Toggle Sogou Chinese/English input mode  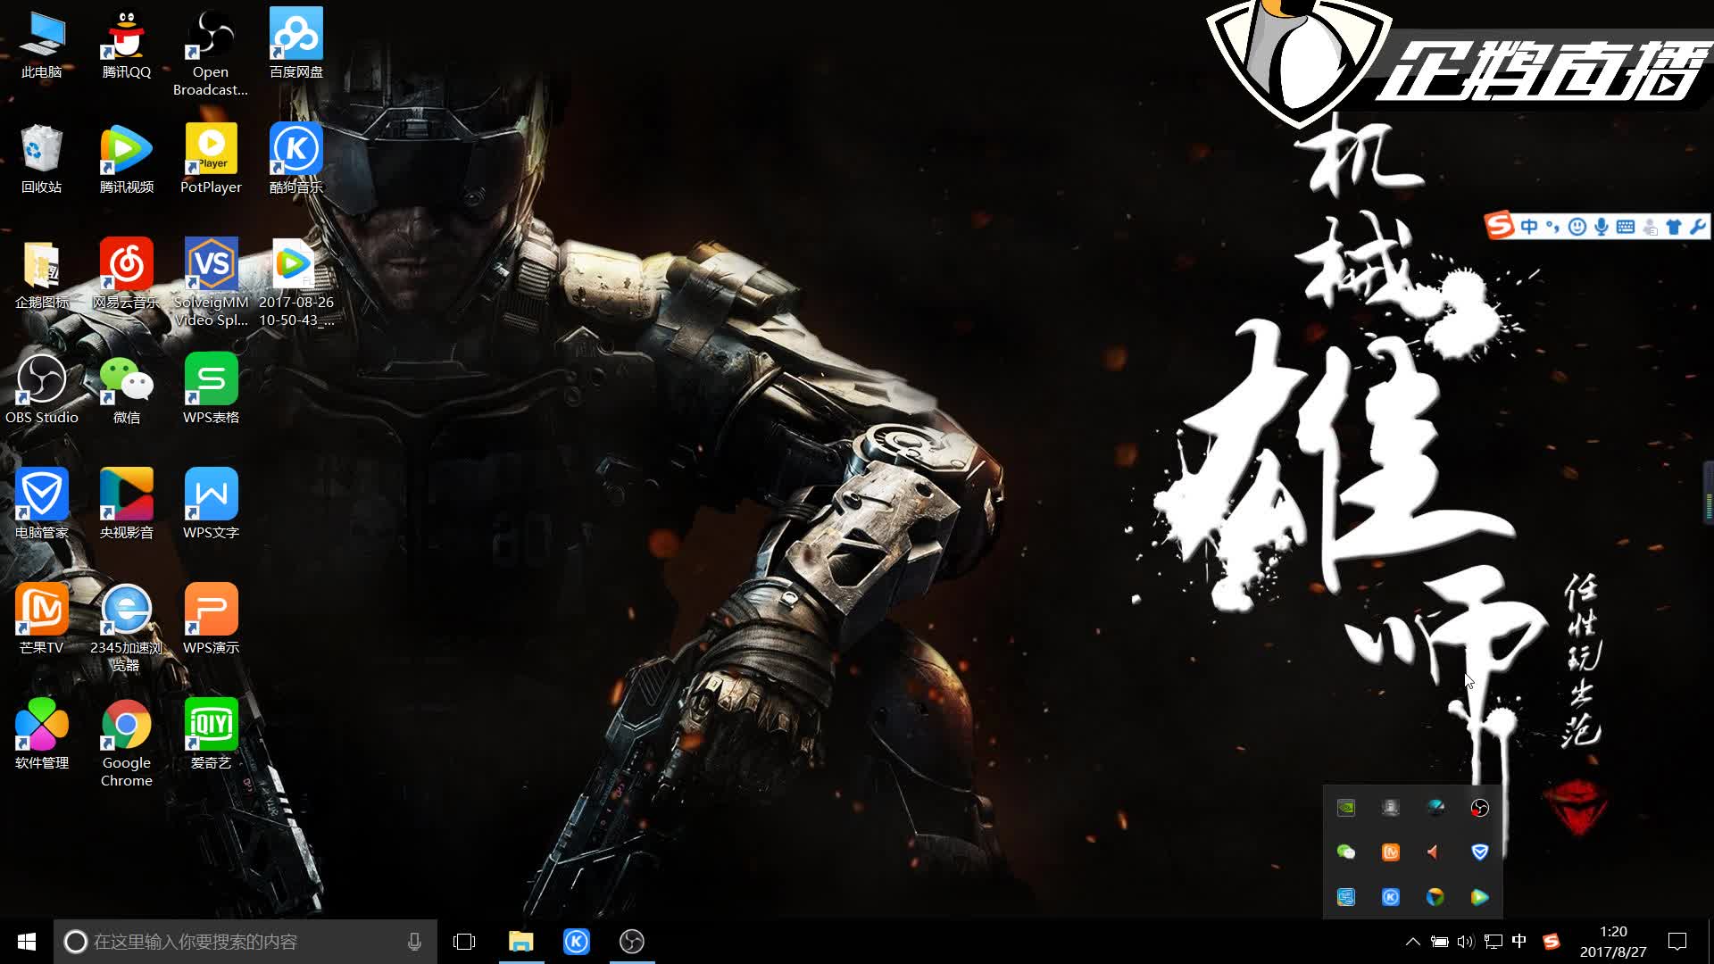pyautogui.click(x=1529, y=227)
